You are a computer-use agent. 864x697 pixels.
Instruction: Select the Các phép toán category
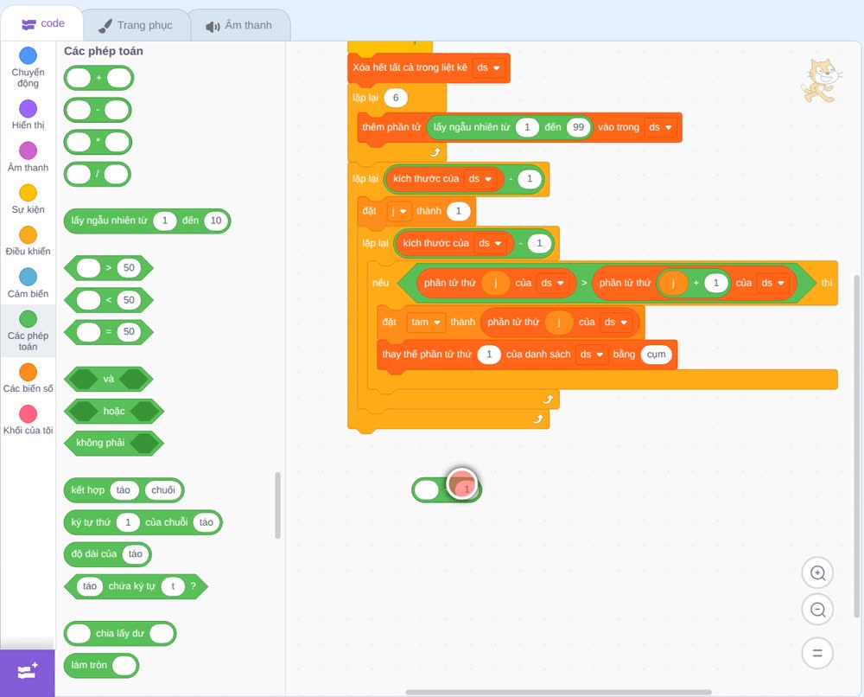(x=28, y=331)
